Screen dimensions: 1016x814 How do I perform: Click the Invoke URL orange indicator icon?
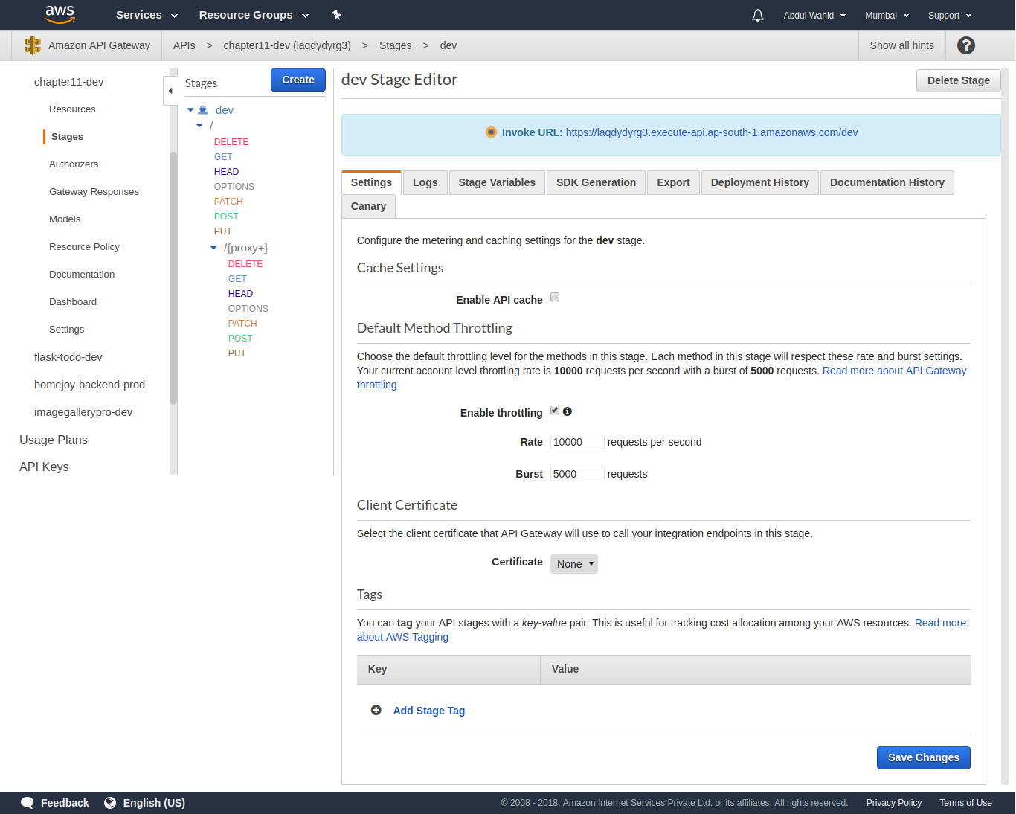tap(491, 132)
